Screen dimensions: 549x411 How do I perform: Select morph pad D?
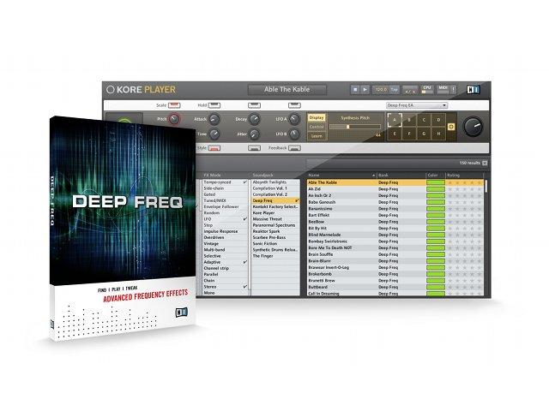tap(438, 120)
